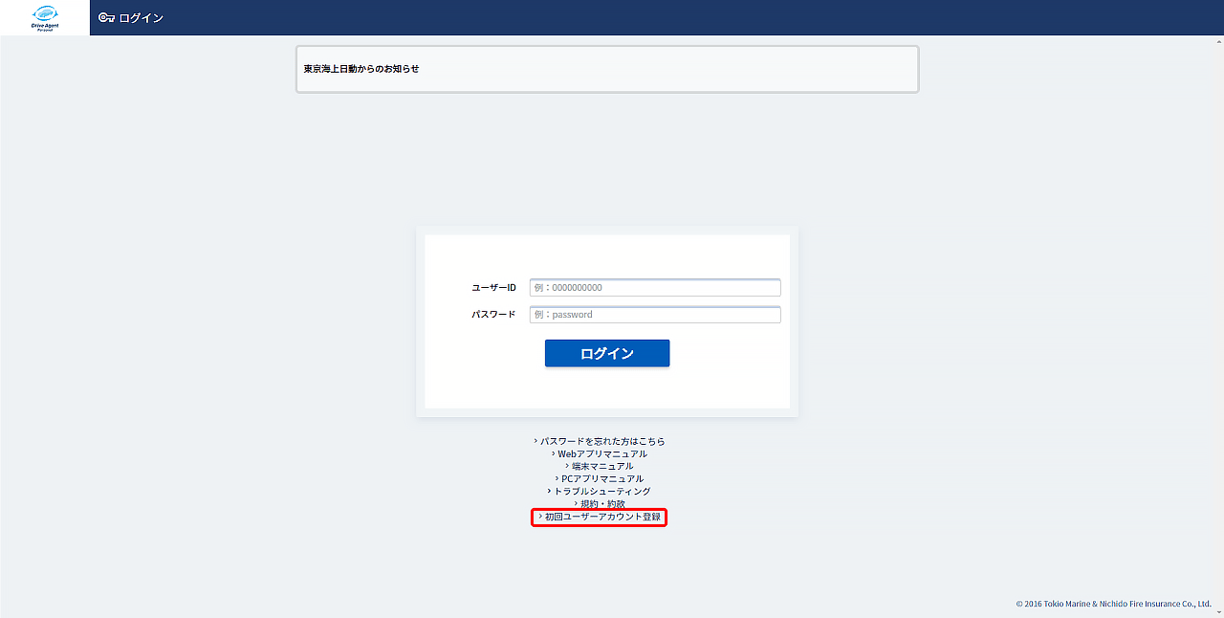This screenshot has width=1224, height=618.
Task: Open the パスワードを忘れた方はこちら link
Action: (x=602, y=442)
